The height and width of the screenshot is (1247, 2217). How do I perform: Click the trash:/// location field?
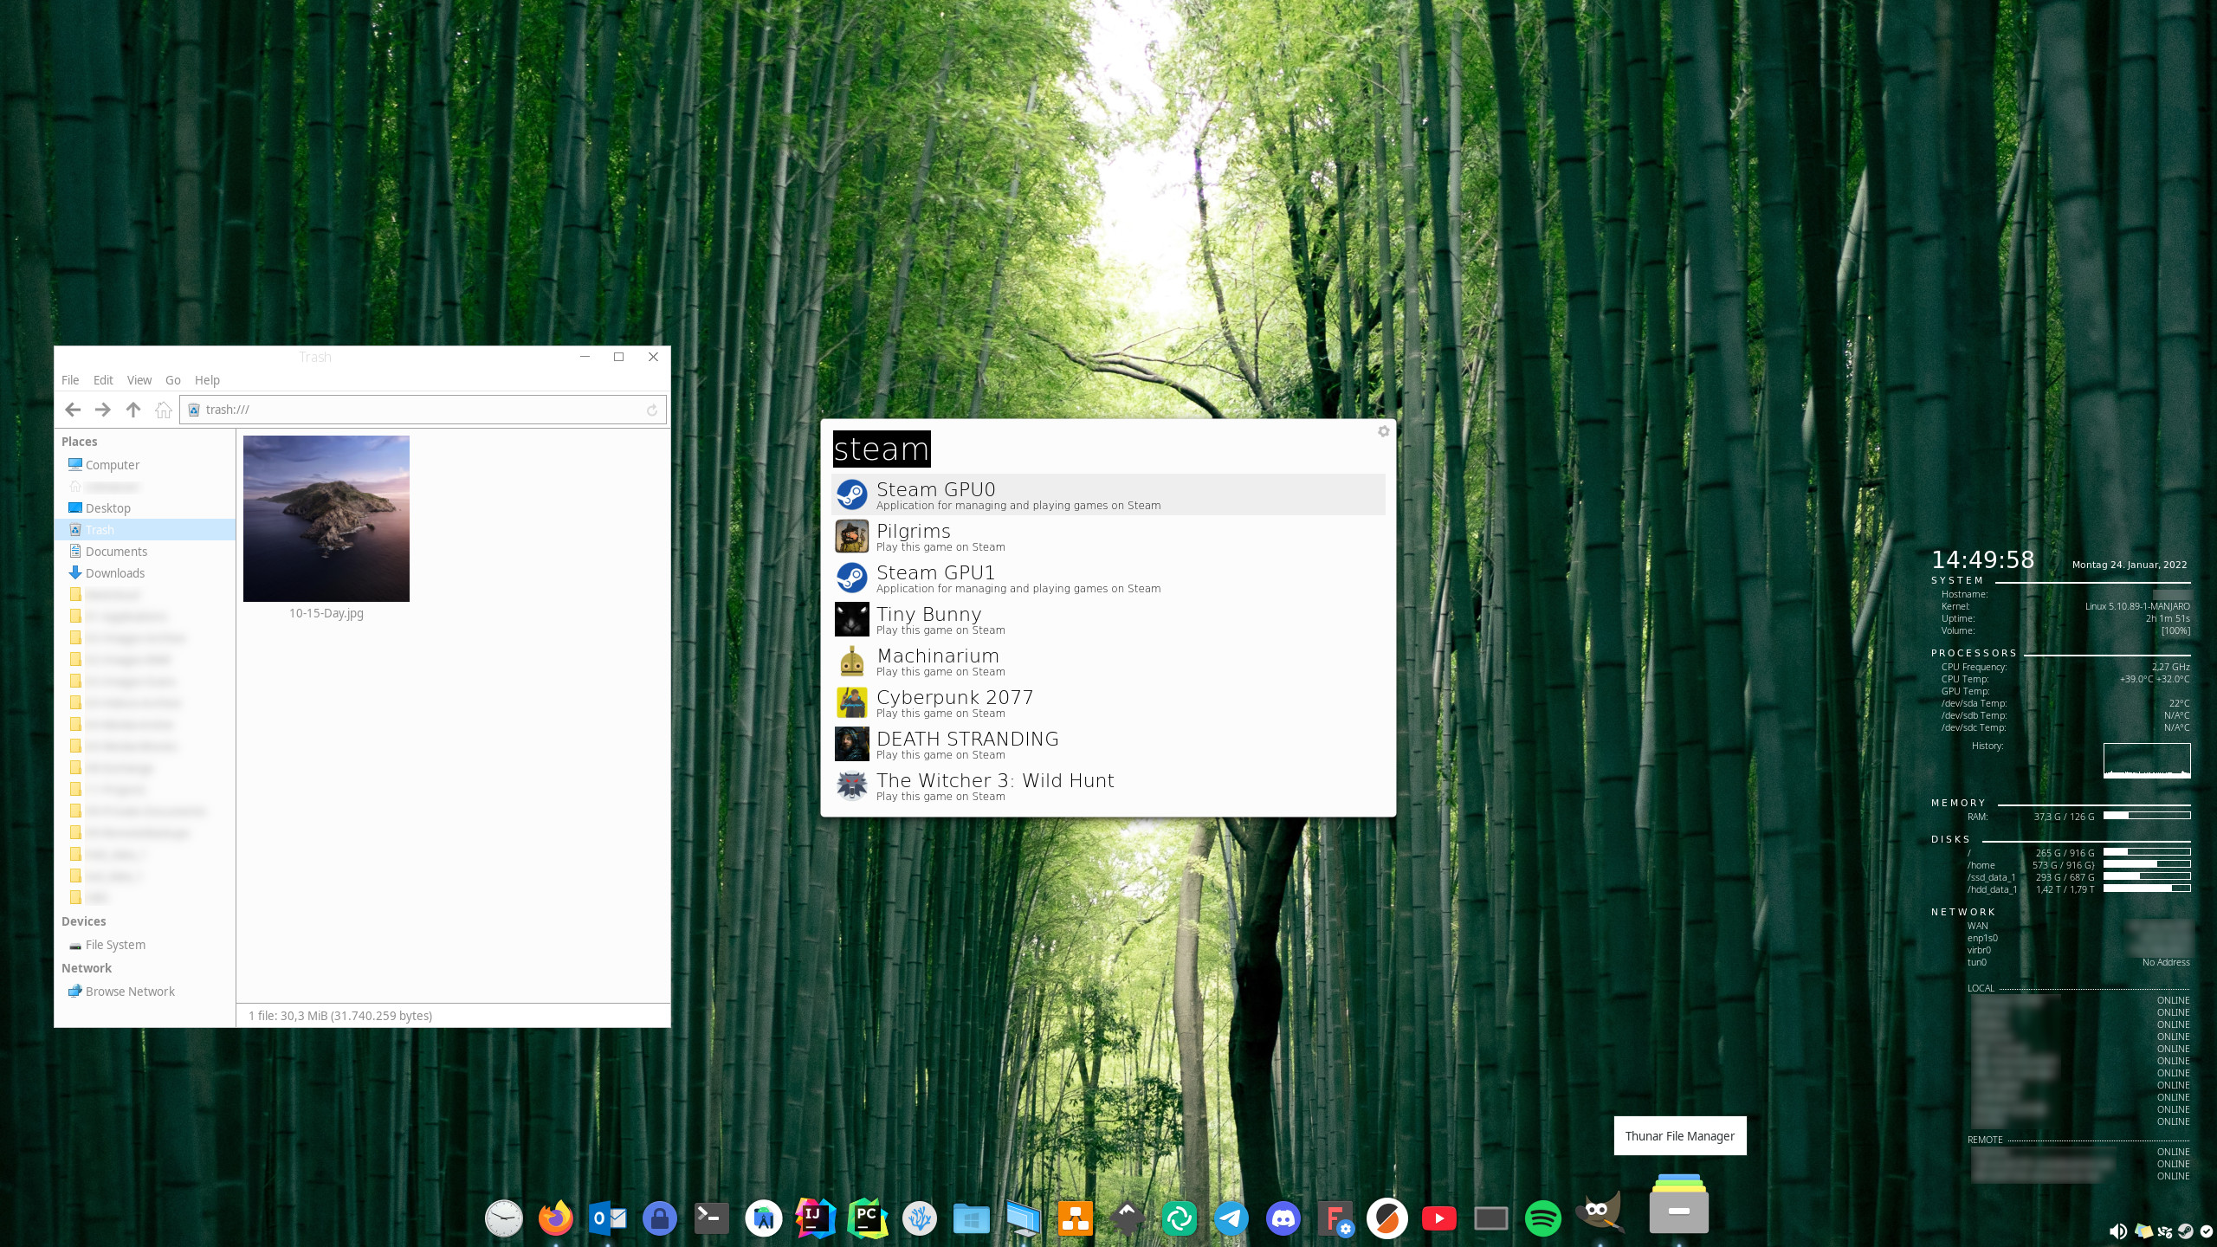(x=416, y=410)
